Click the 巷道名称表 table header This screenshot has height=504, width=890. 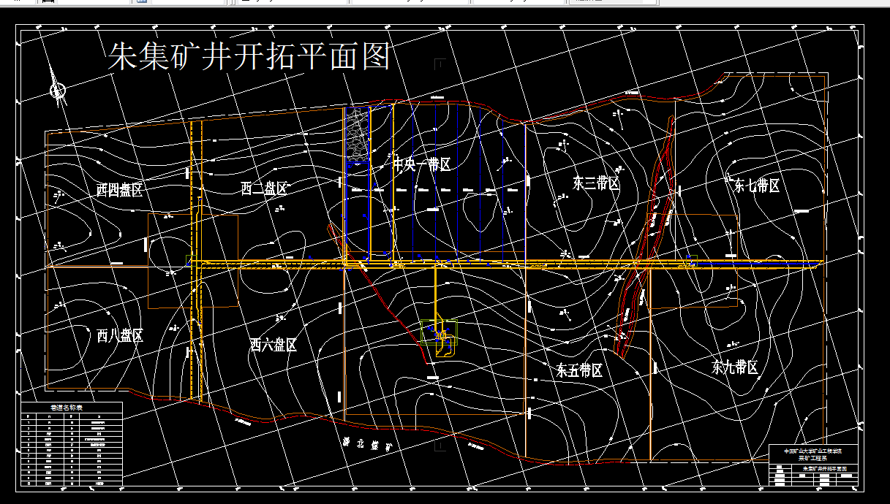pos(66,405)
